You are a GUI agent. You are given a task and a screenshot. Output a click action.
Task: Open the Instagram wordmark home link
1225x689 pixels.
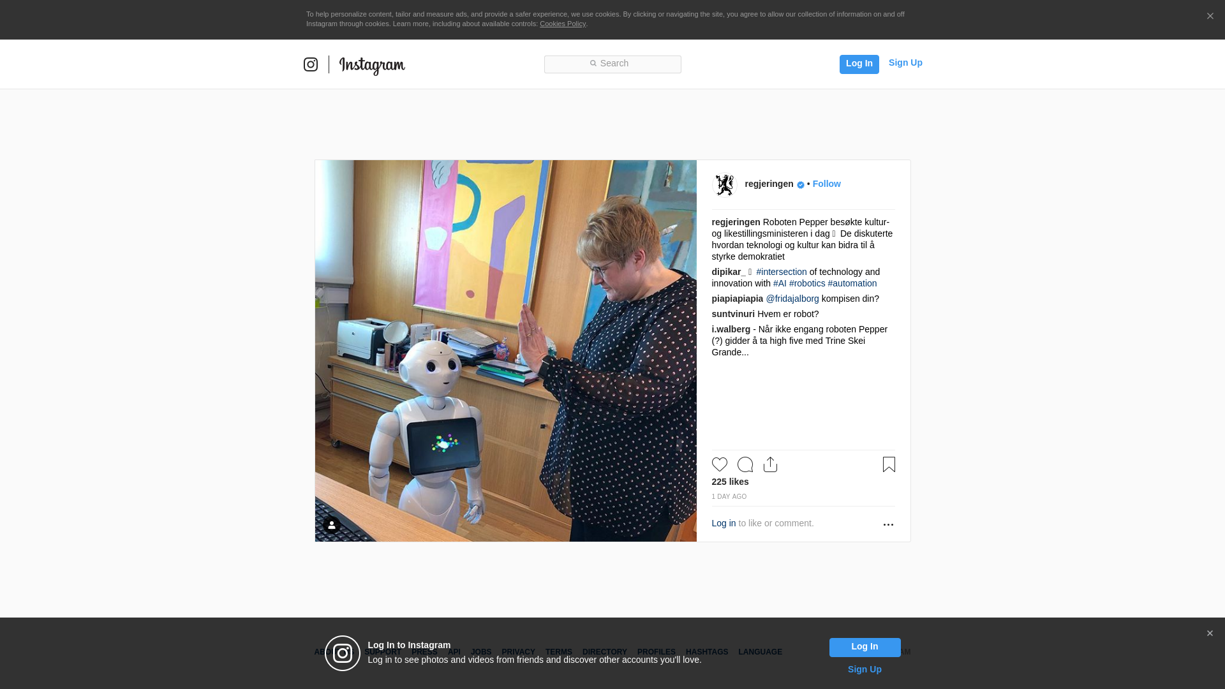[372, 66]
